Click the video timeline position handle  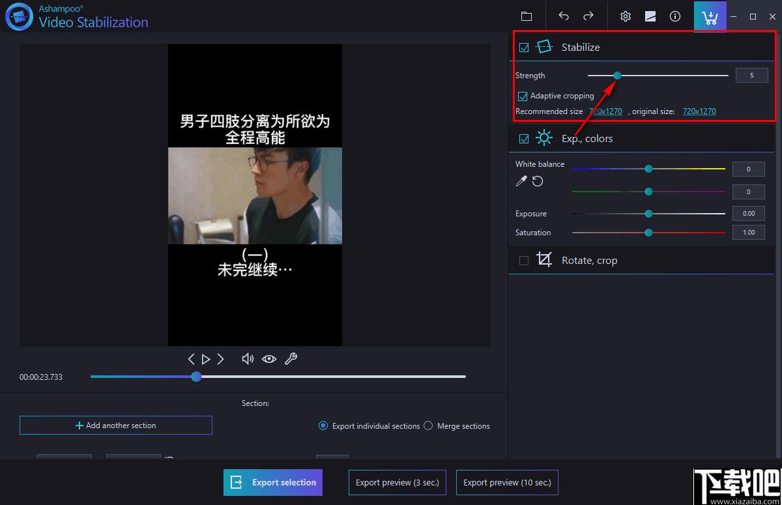[196, 377]
